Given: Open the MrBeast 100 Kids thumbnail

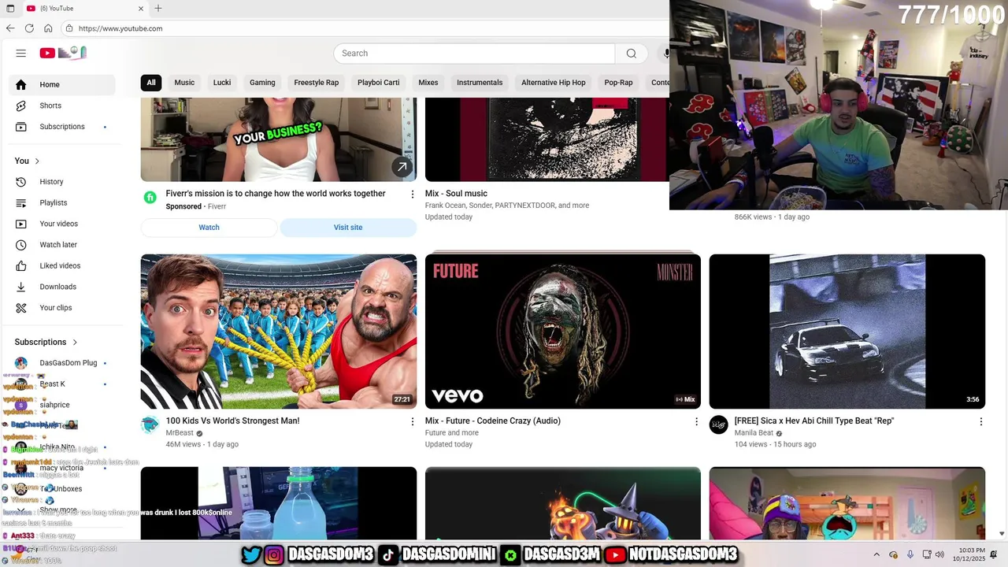Looking at the screenshot, I should tap(279, 332).
